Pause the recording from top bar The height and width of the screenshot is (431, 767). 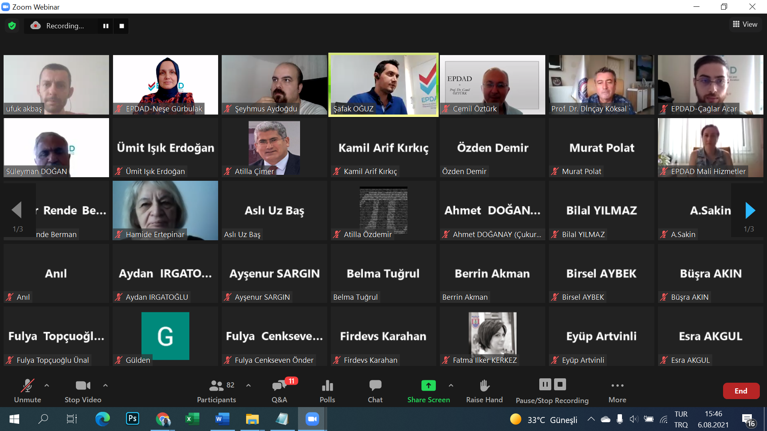click(x=106, y=26)
